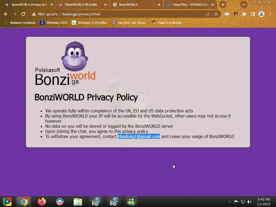
Task: Toggle the browser side panel
Action: [x=253, y=14]
